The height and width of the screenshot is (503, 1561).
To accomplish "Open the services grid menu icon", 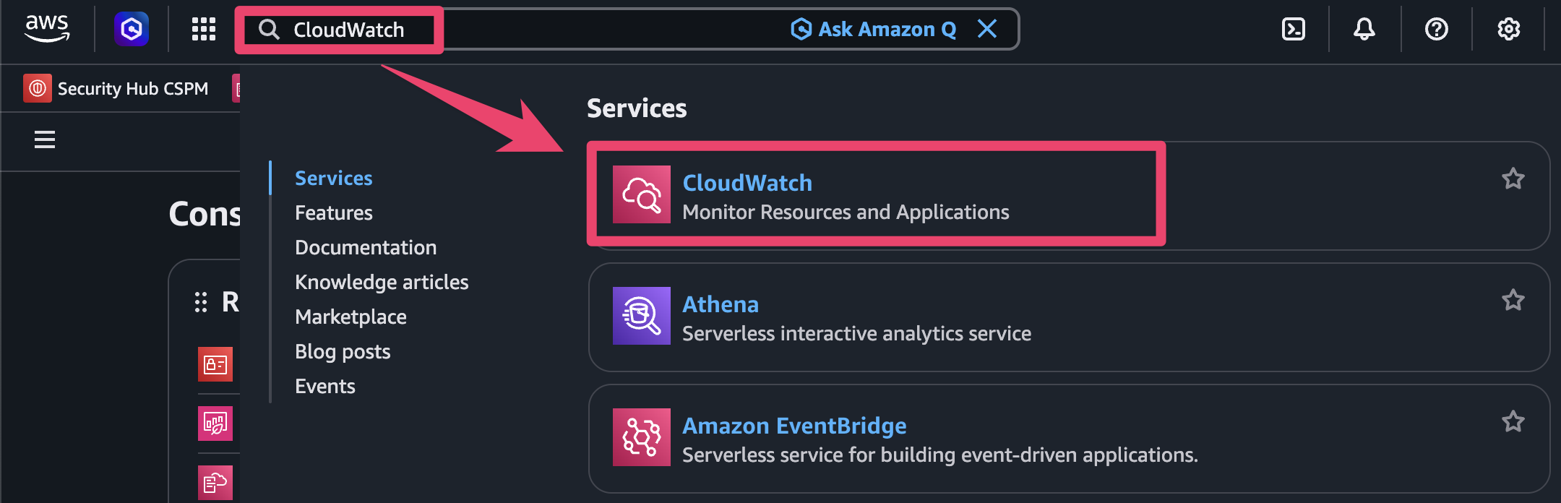I will [x=204, y=29].
